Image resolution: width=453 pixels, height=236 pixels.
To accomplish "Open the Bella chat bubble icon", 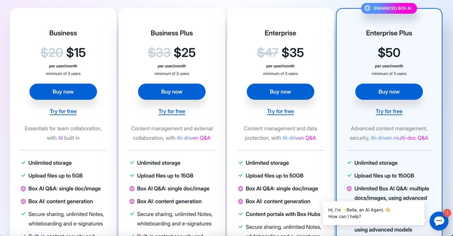I will tap(439, 221).
